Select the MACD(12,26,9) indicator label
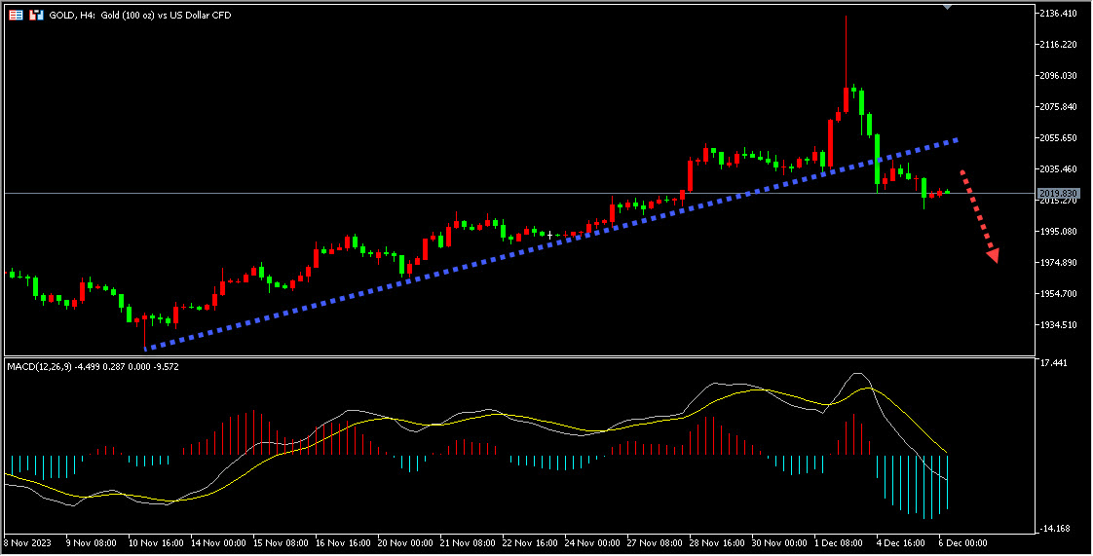This screenshot has height=556, width=1093. tap(93, 366)
